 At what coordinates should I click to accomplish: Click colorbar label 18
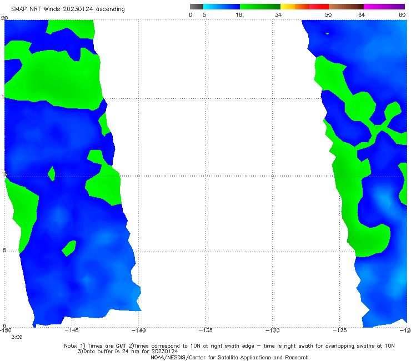click(x=239, y=14)
